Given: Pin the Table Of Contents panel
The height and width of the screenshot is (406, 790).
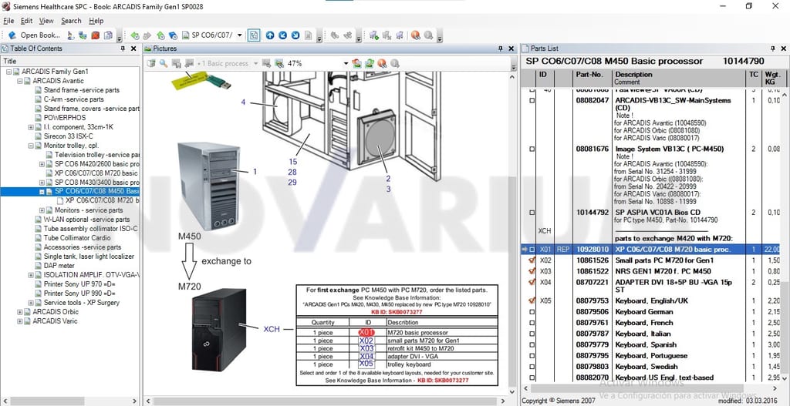Looking at the screenshot, I should (x=123, y=49).
